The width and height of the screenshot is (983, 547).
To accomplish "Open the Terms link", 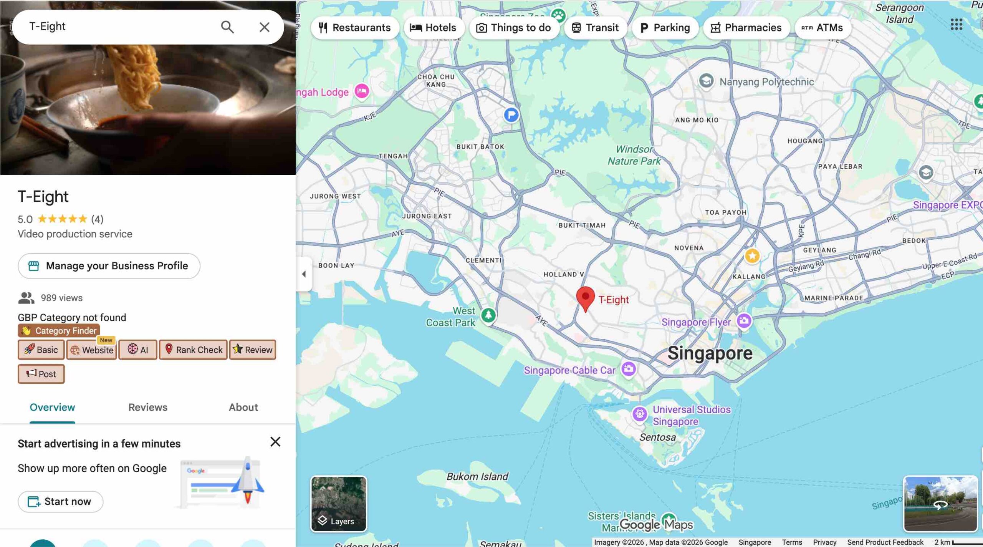I will coord(792,542).
